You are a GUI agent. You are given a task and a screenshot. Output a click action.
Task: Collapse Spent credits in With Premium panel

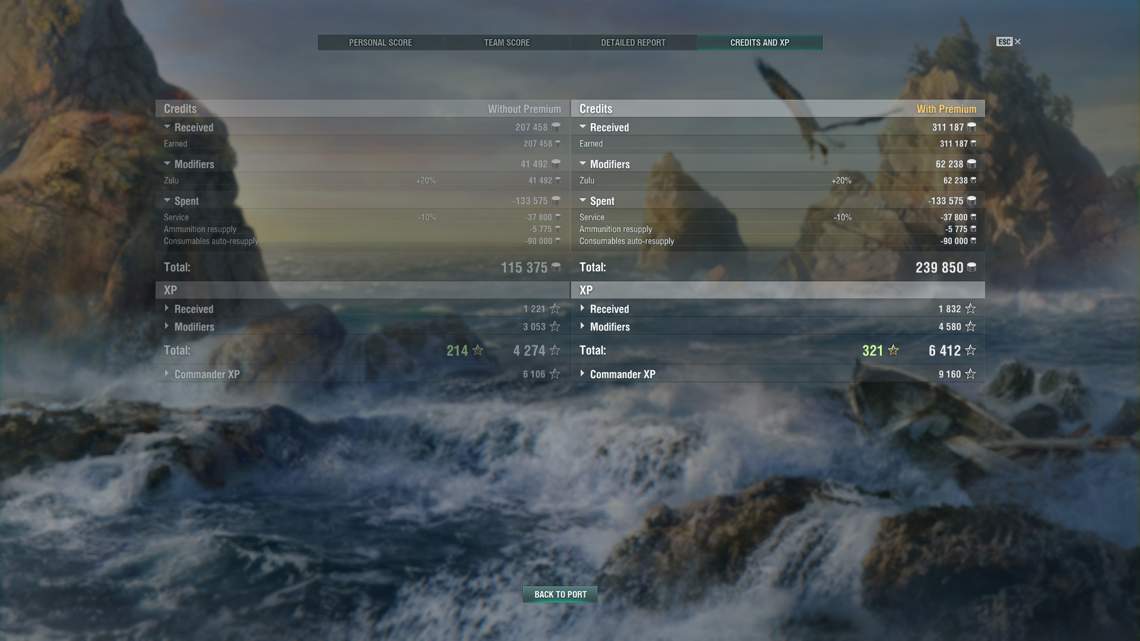(x=582, y=201)
